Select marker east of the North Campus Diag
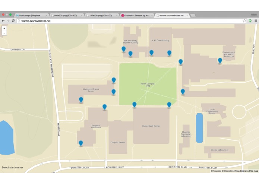Image resolution: width=259 pixels, height=184 pixels. click(x=183, y=92)
